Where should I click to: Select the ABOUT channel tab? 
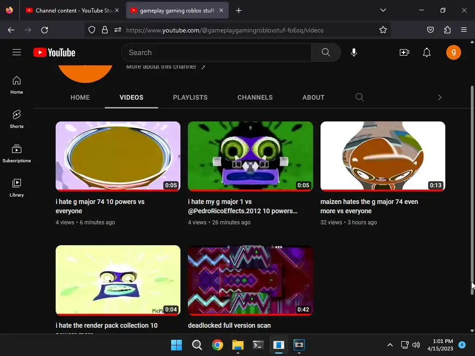[x=313, y=97]
